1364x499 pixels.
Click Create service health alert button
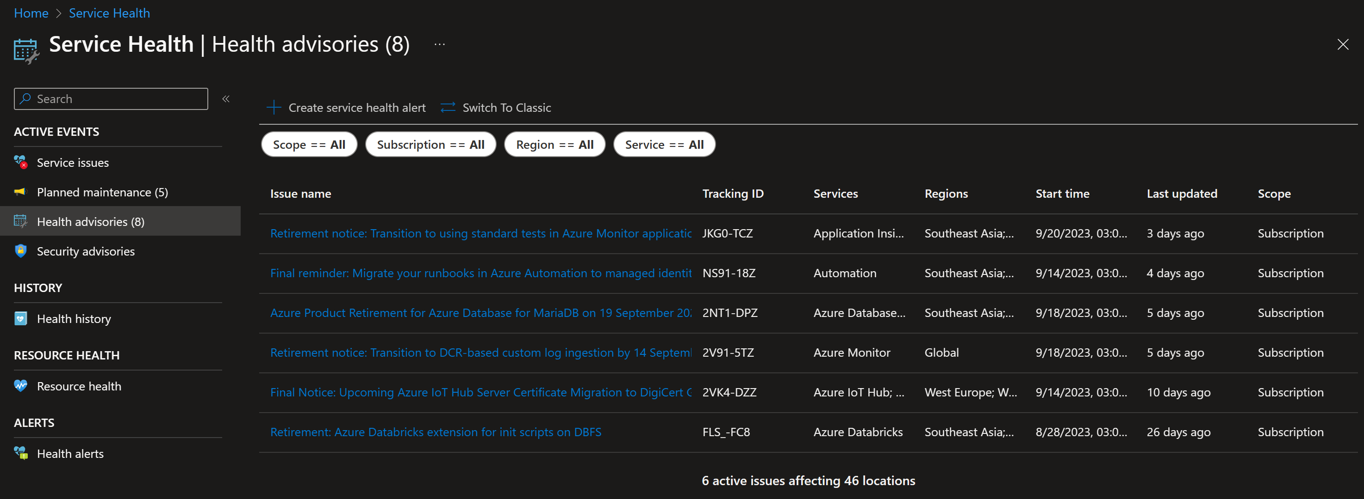click(346, 108)
